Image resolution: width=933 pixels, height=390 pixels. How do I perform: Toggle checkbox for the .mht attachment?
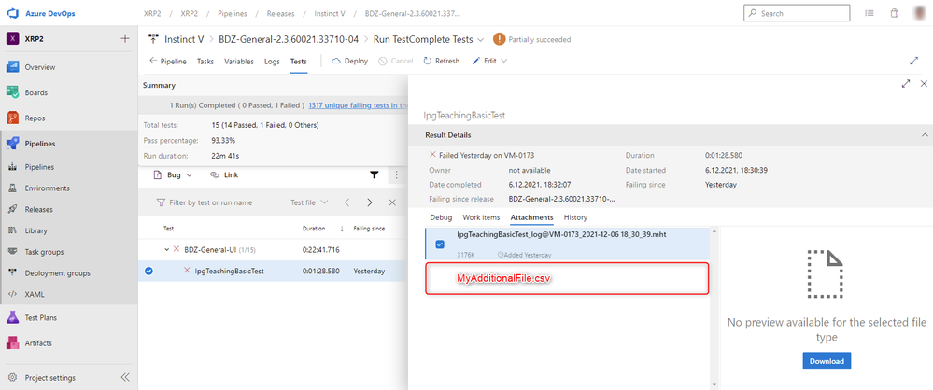pyautogui.click(x=440, y=244)
